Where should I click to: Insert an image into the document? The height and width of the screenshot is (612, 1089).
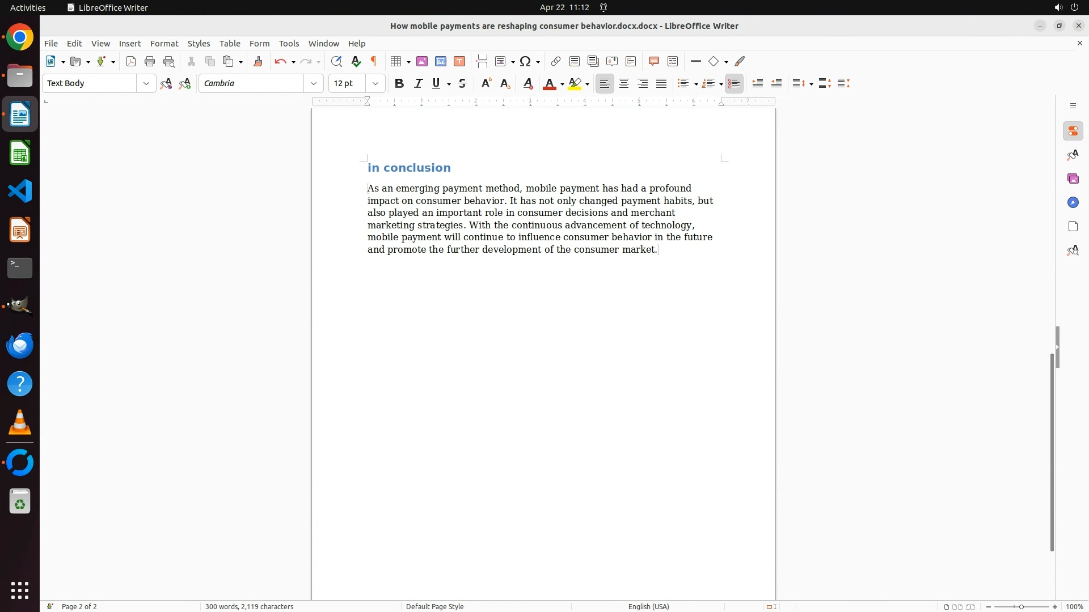point(422,61)
